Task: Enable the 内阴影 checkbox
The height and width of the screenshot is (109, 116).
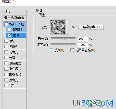Action: click(6, 46)
